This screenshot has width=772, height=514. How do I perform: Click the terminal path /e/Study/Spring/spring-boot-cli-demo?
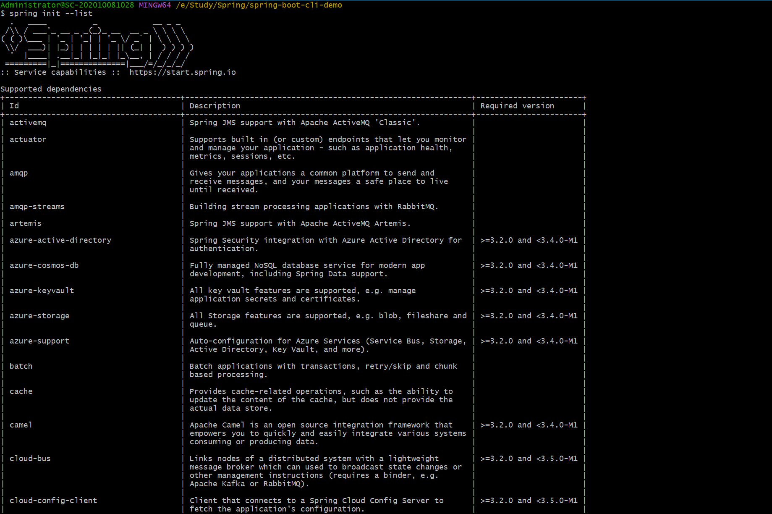[x=259, y=5]
